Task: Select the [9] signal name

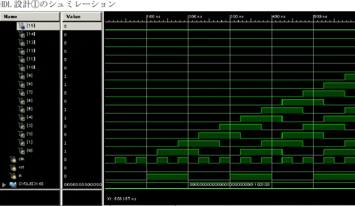Action: (29, 75)
